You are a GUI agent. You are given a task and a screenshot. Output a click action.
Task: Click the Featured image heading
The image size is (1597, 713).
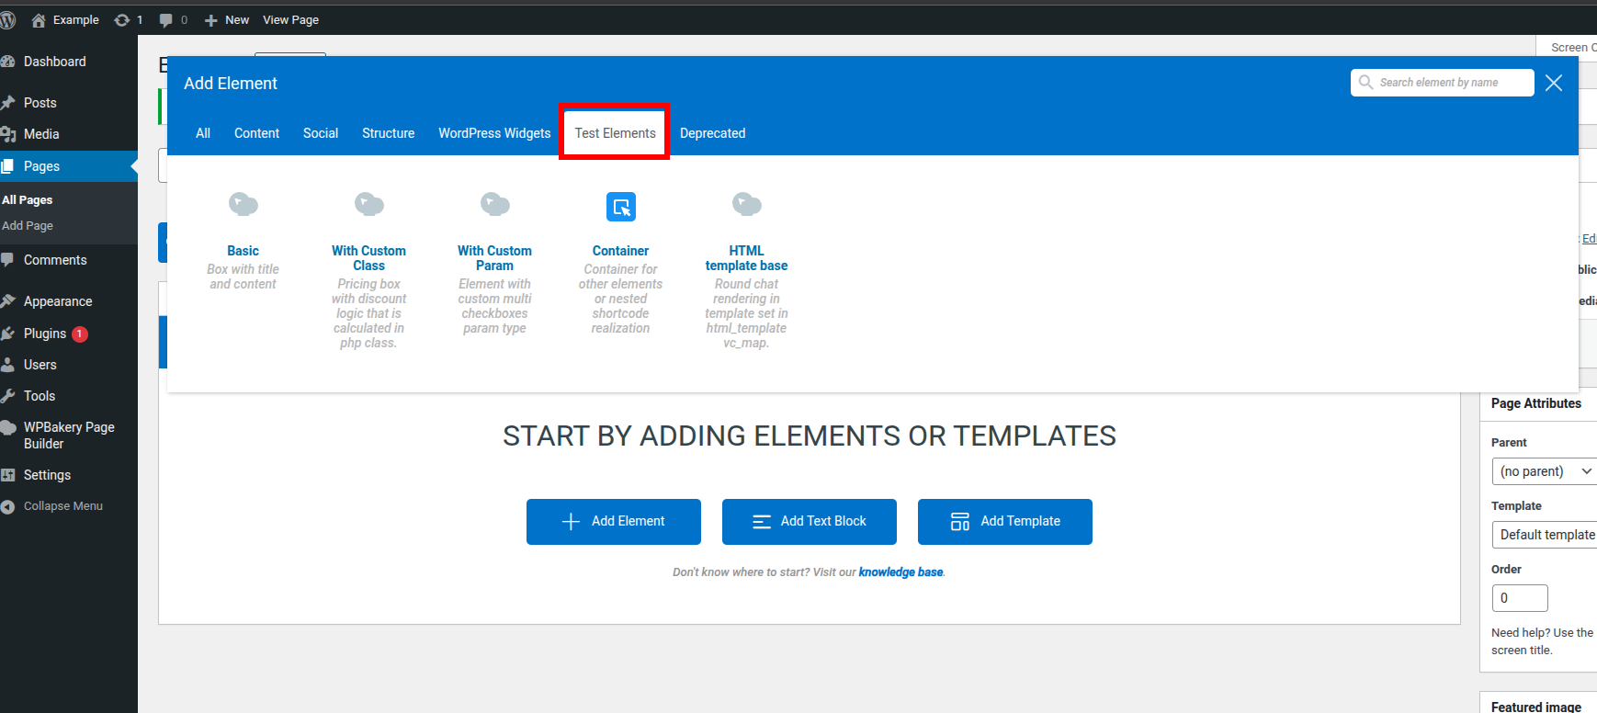click(x=1536, y=707)
